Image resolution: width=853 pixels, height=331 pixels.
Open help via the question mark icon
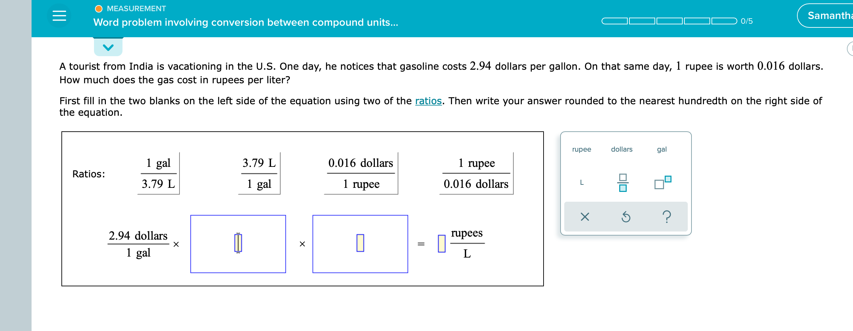pos(666,217)
